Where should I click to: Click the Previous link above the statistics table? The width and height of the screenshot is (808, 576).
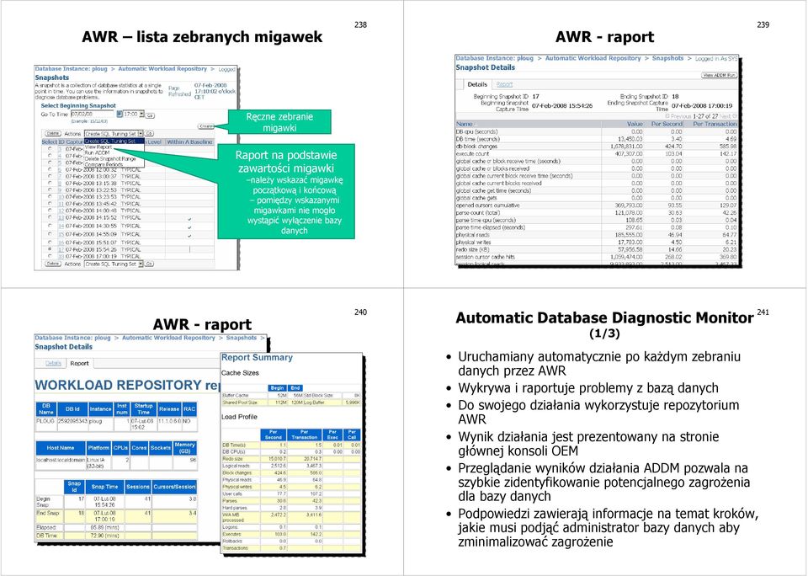point(680,116)
